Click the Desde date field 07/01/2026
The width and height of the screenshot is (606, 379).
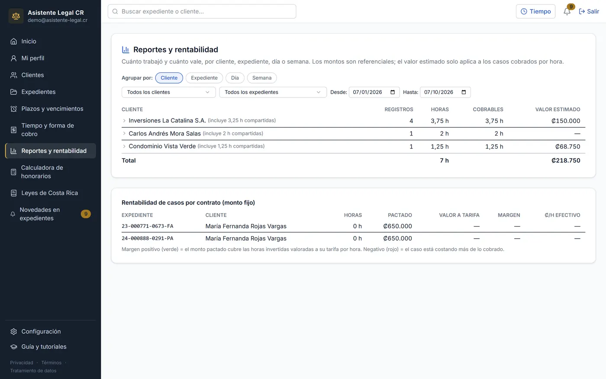(374, 92)
